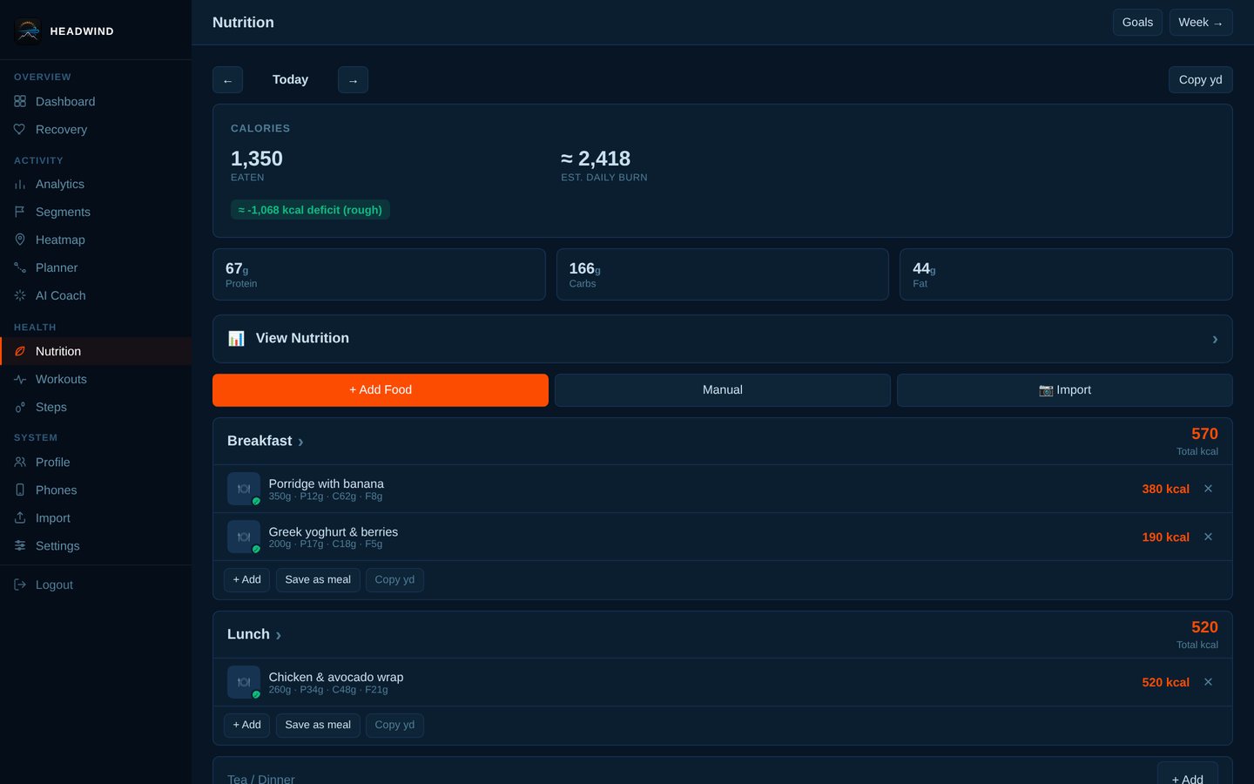Click the Phones device icon
This screenshot has height=784, width=1254.
pos(20,490)
